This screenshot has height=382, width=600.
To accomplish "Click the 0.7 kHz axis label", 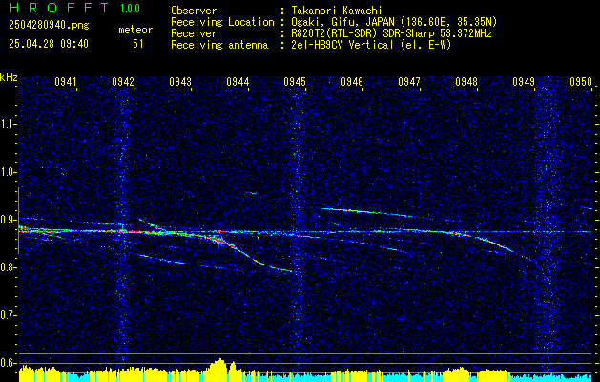I will [x=9, y=315].
